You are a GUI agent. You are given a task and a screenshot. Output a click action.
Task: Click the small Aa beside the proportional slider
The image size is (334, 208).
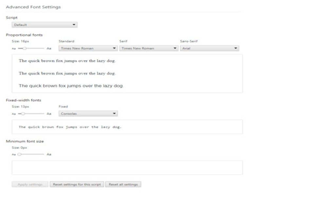(13, 48)
